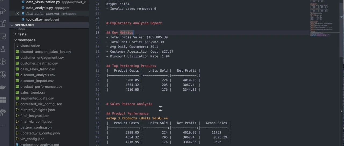The image size is (344, 146).
Task: Close final_action_plan.md in open editors
Action: point(18,14)
